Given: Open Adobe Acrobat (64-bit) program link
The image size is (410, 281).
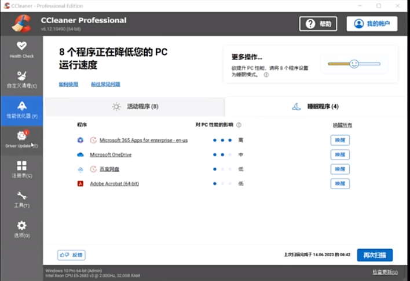Looking at the screenshot, I should point(114,184).
